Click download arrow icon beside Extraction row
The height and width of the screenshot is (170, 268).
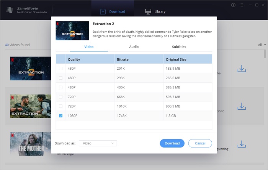point(242,106)
